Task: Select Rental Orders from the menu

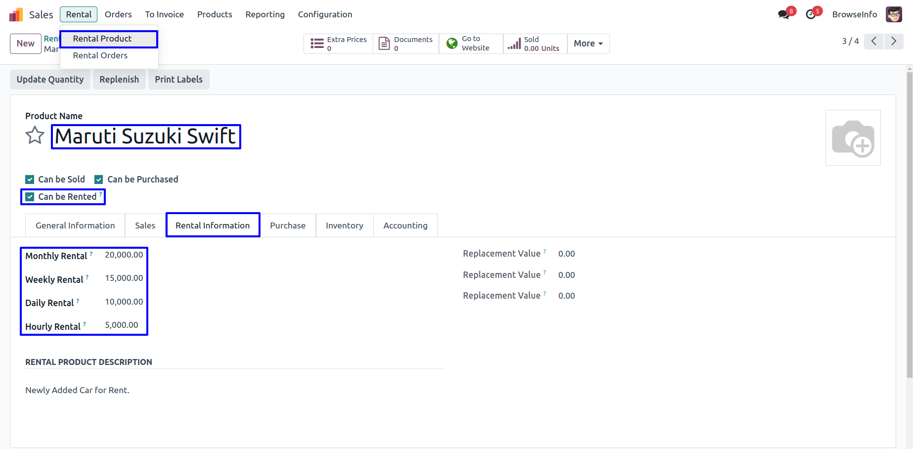Action: (x=100, y=55)
